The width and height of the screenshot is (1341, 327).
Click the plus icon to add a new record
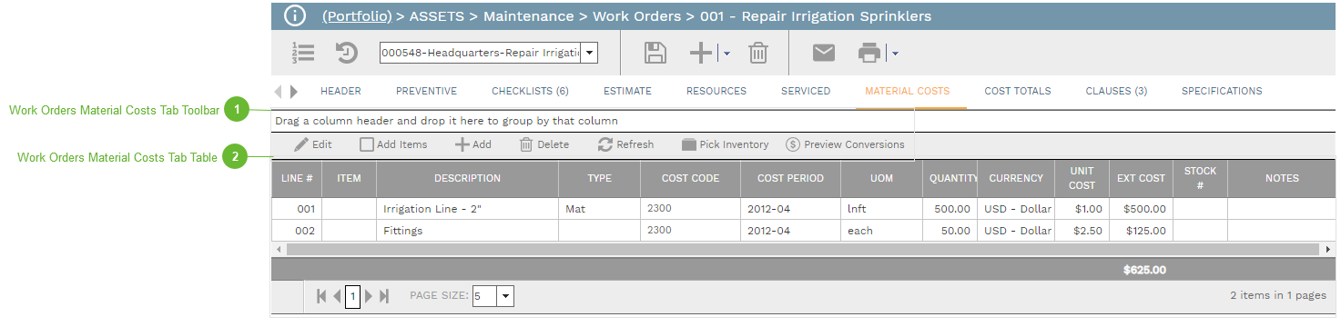point(701,54)
